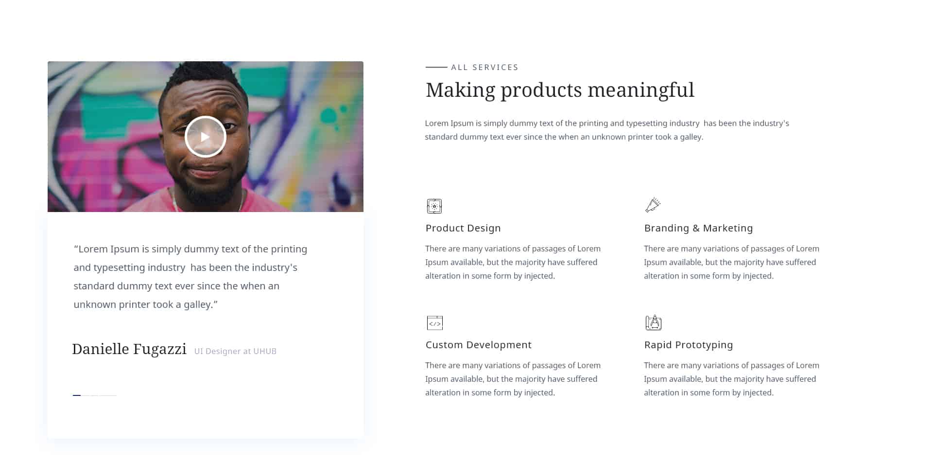Viewport: 933px width, 464px height.
Task: Click the UI Designer at UHUB subtitle
Action: 235,351
